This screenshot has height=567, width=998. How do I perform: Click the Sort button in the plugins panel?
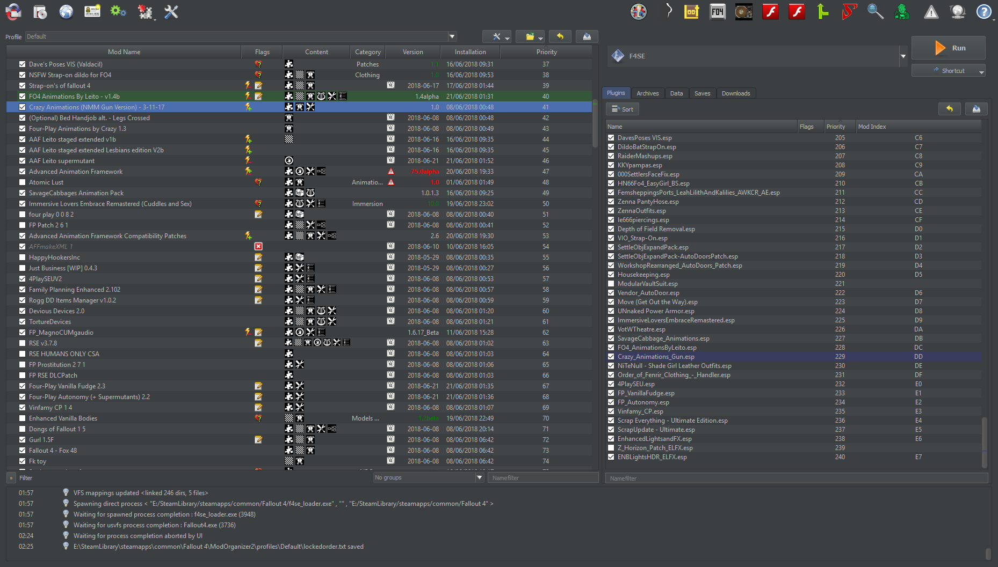[621, 108]
